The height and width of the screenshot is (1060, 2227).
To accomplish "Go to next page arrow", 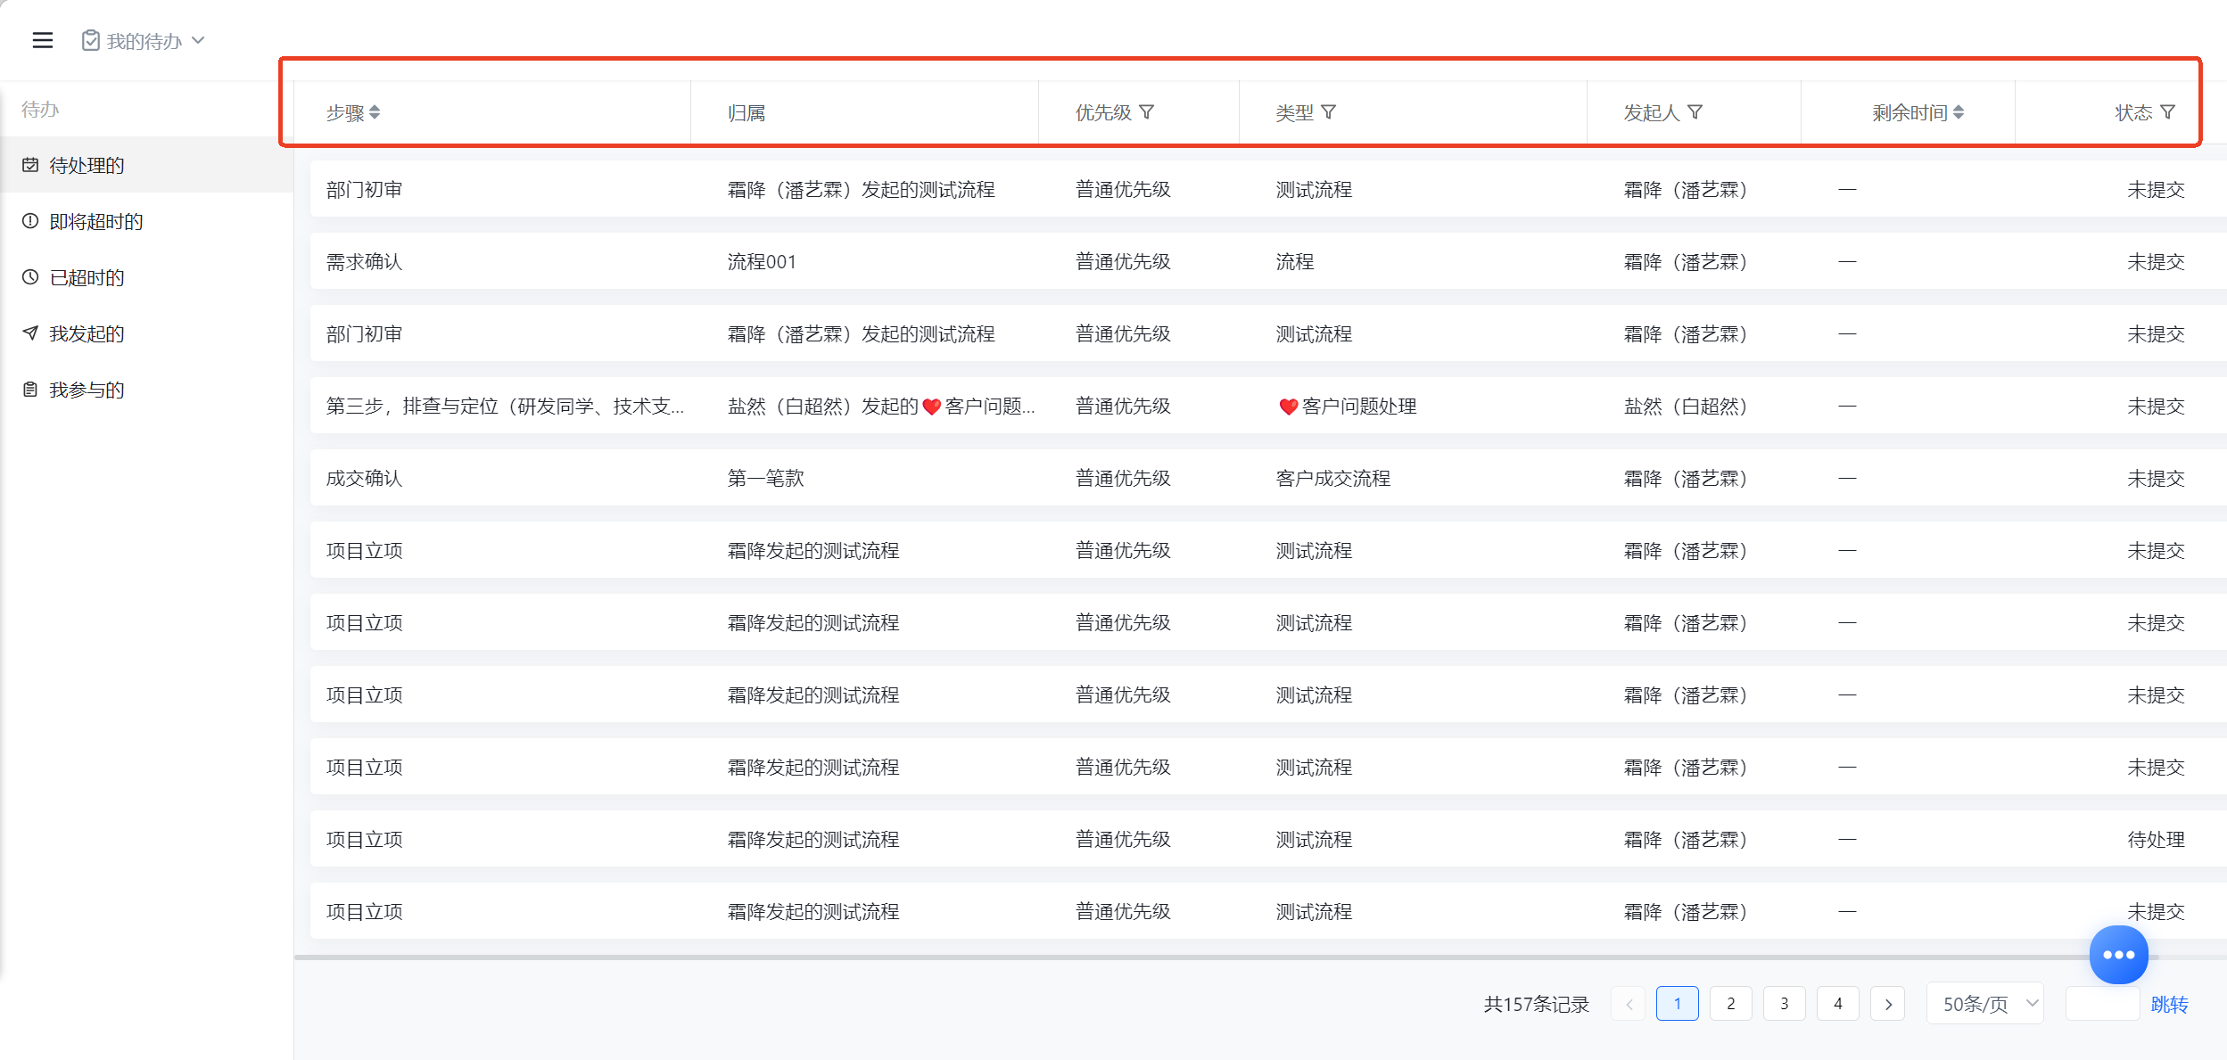I will (1888, 1004).
